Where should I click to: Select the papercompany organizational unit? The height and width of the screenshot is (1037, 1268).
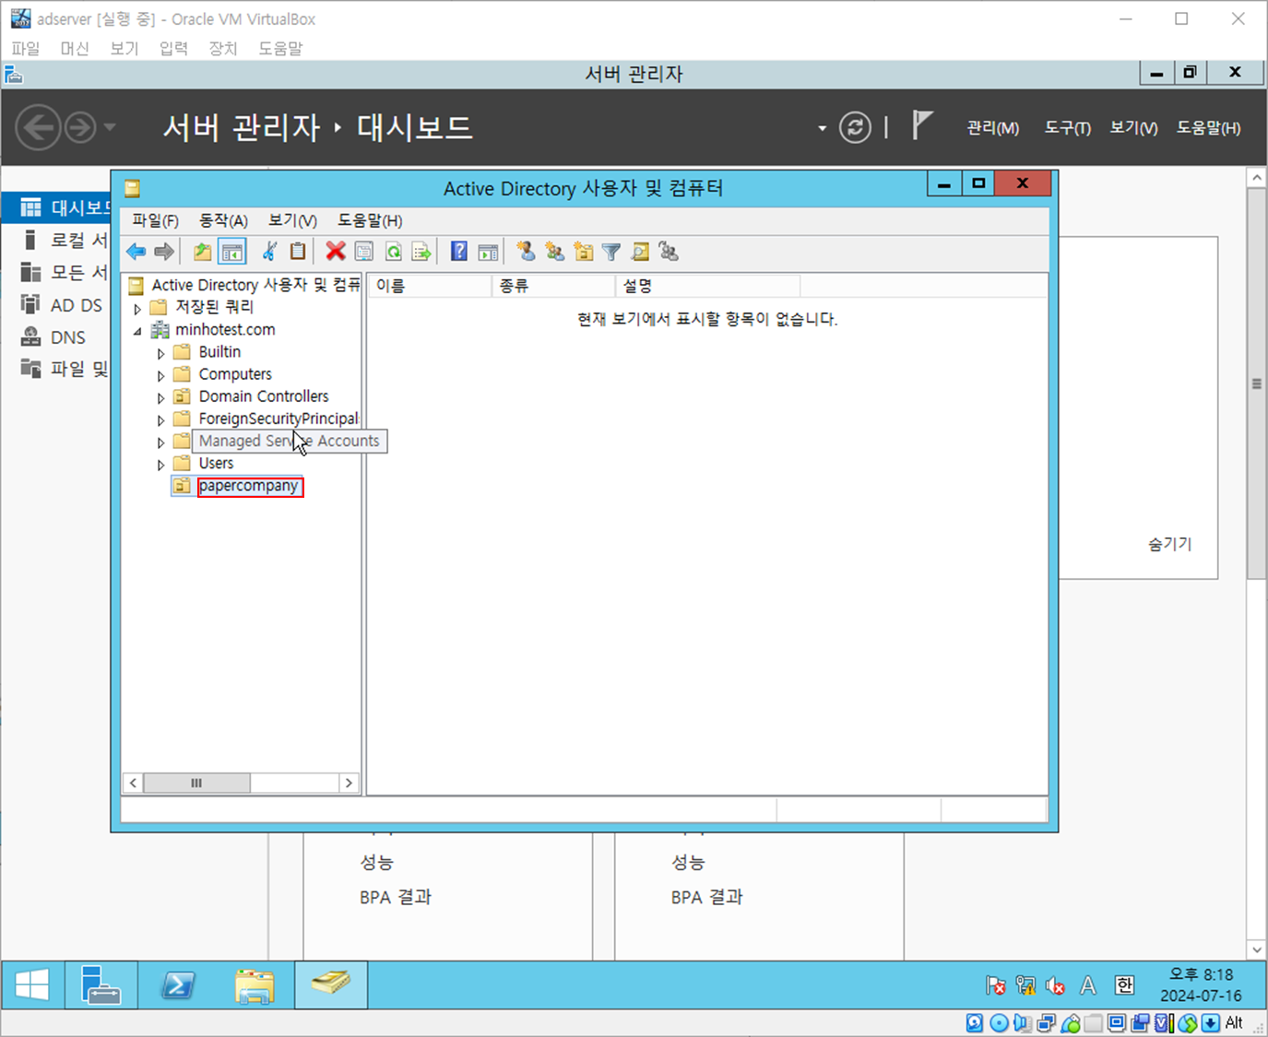[x=249, y=486]
